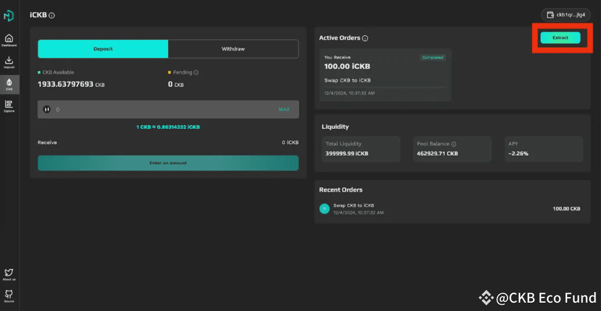Viewport: 601px width, 311px height.
Task: Switch to the Withdraw tab
Action: point(233,49)
